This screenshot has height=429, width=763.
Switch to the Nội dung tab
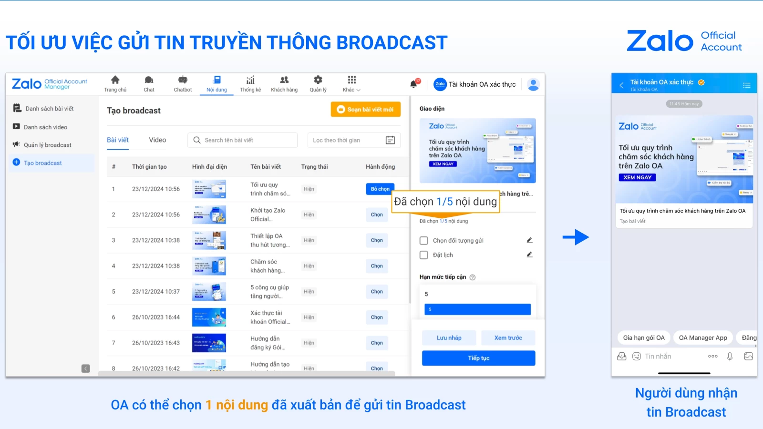tap(217, 84)
